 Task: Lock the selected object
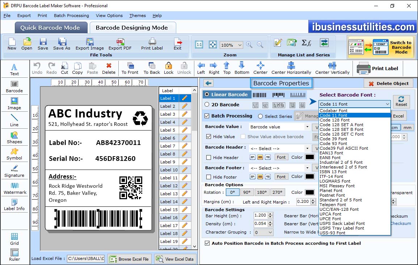point(169,68)
